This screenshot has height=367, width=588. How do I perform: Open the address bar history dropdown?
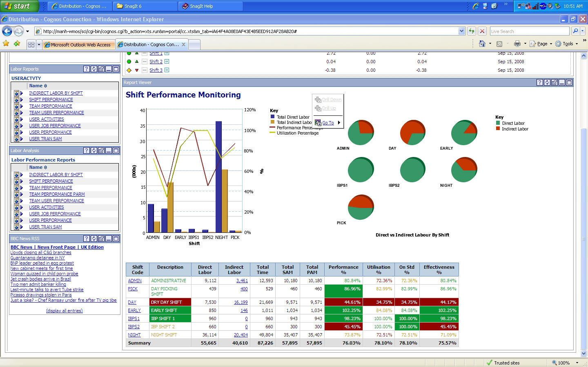click(x=461, y=31)
